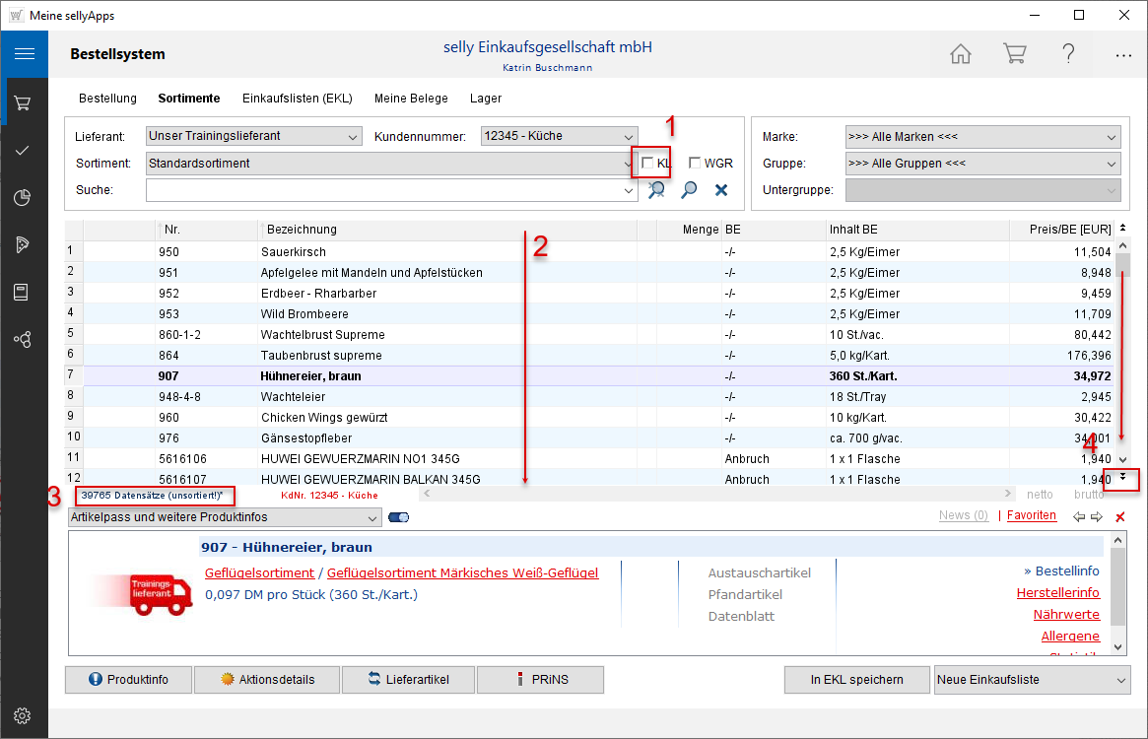Open the shopping cart in header
This screenshot has width=1148, height=739.
(1014, 54)
